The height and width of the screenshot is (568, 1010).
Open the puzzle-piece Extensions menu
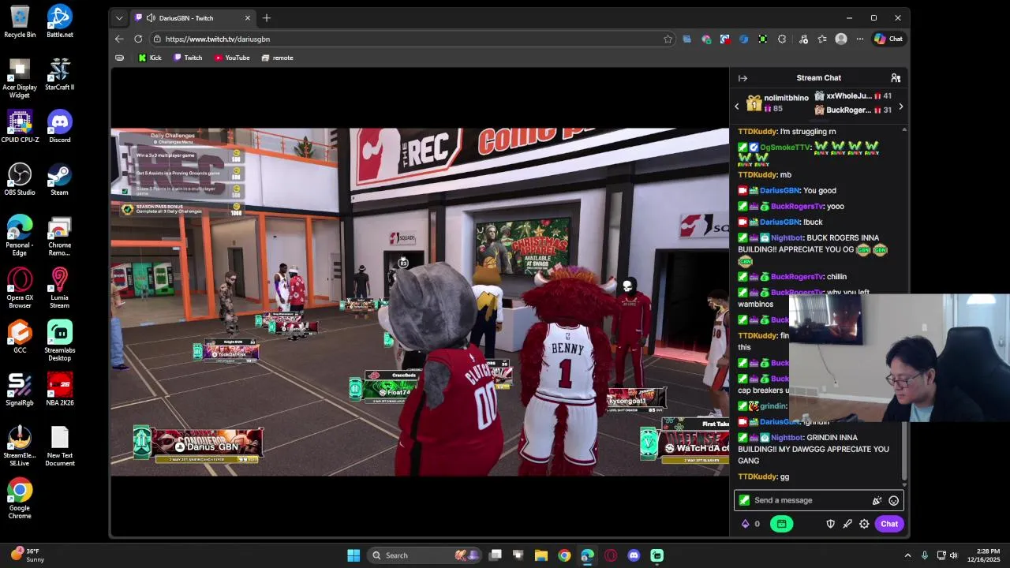point(782,39)
